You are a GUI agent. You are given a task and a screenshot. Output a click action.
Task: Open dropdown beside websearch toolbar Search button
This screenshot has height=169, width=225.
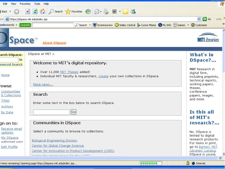(90, 25)
